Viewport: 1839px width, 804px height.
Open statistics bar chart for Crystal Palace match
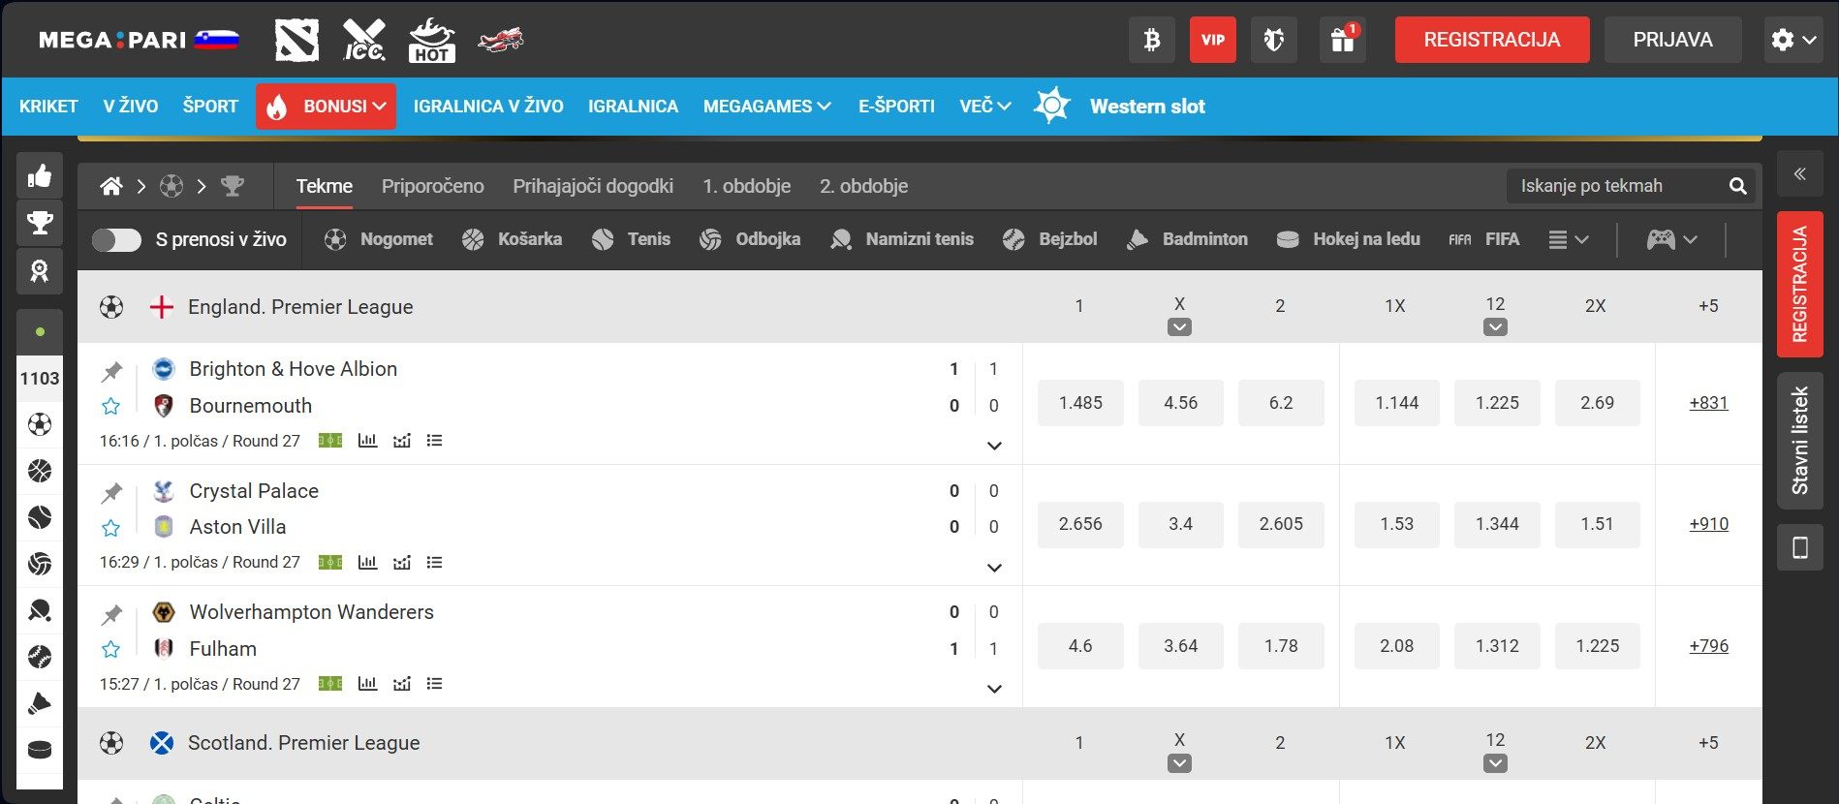(x=367, y=562)
